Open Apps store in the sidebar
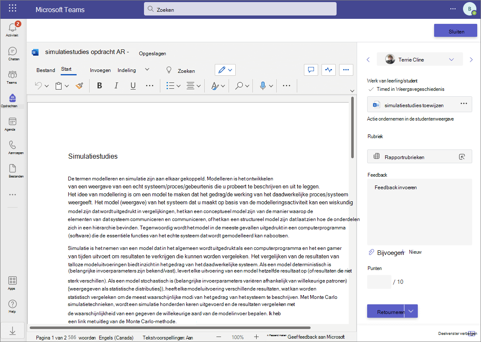The width and height of the screenshot is (481, 342). (12, 283)
